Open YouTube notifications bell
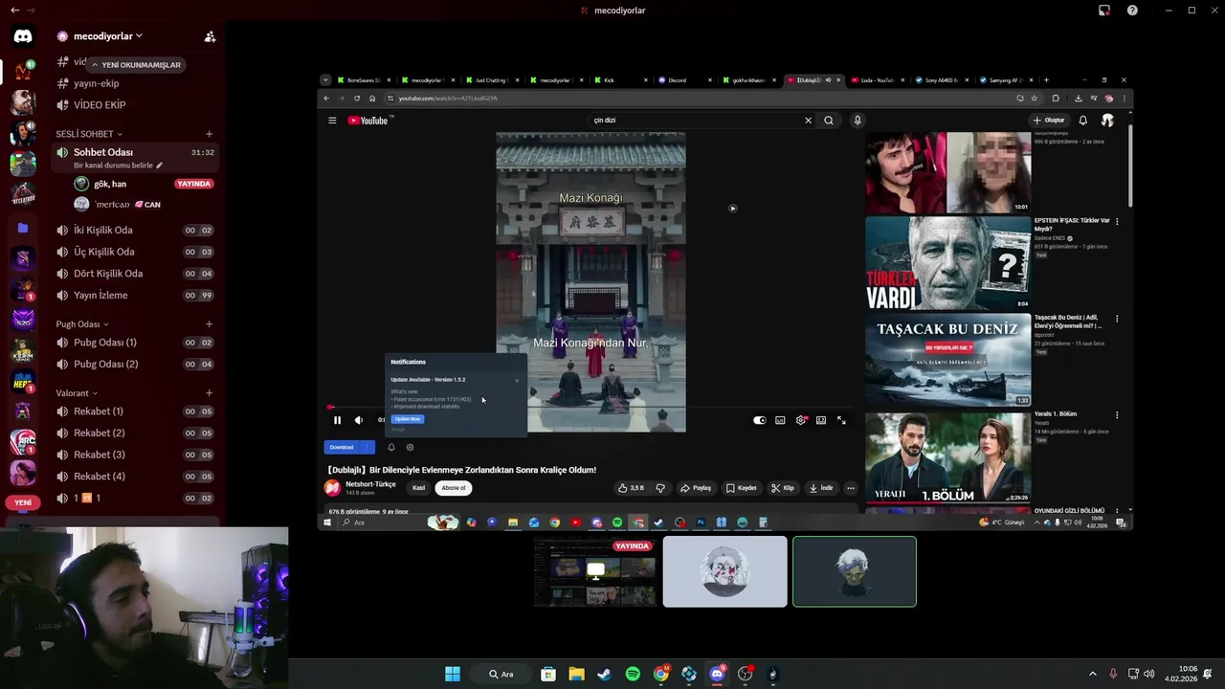 tap(1082, 121)
